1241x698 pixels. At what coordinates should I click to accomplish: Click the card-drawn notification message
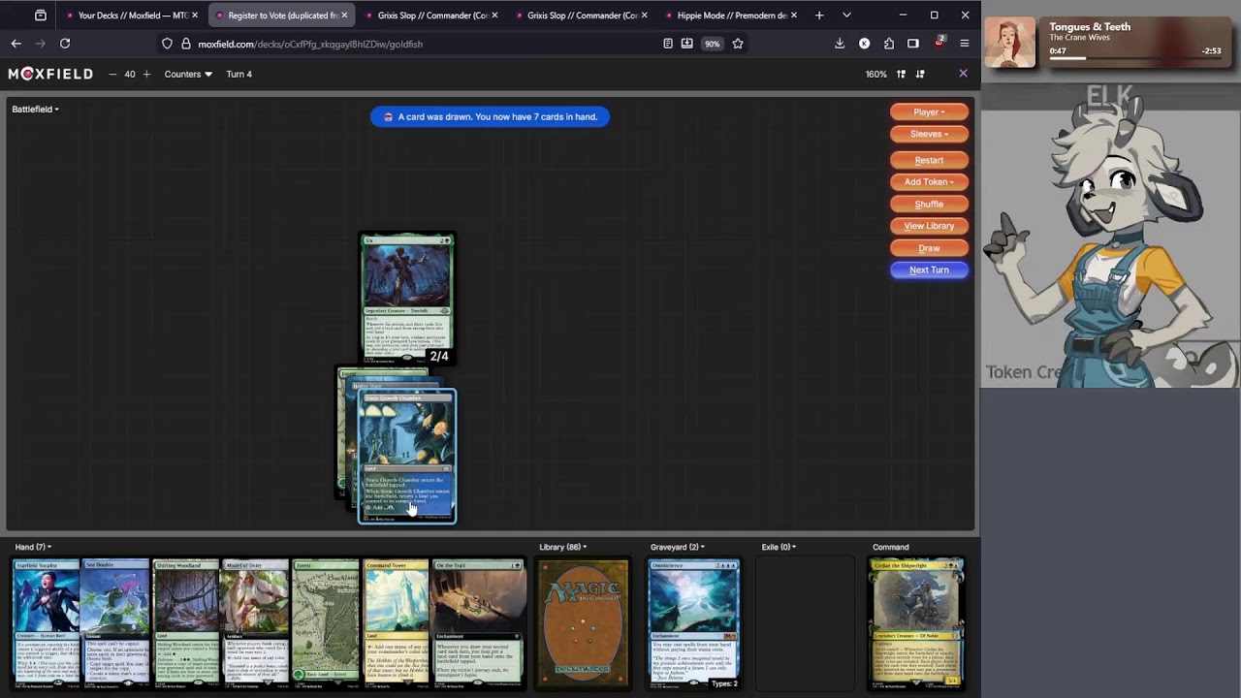pos(490,117)
